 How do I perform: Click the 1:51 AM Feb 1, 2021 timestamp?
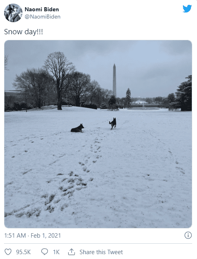click(x=33, y=235)
